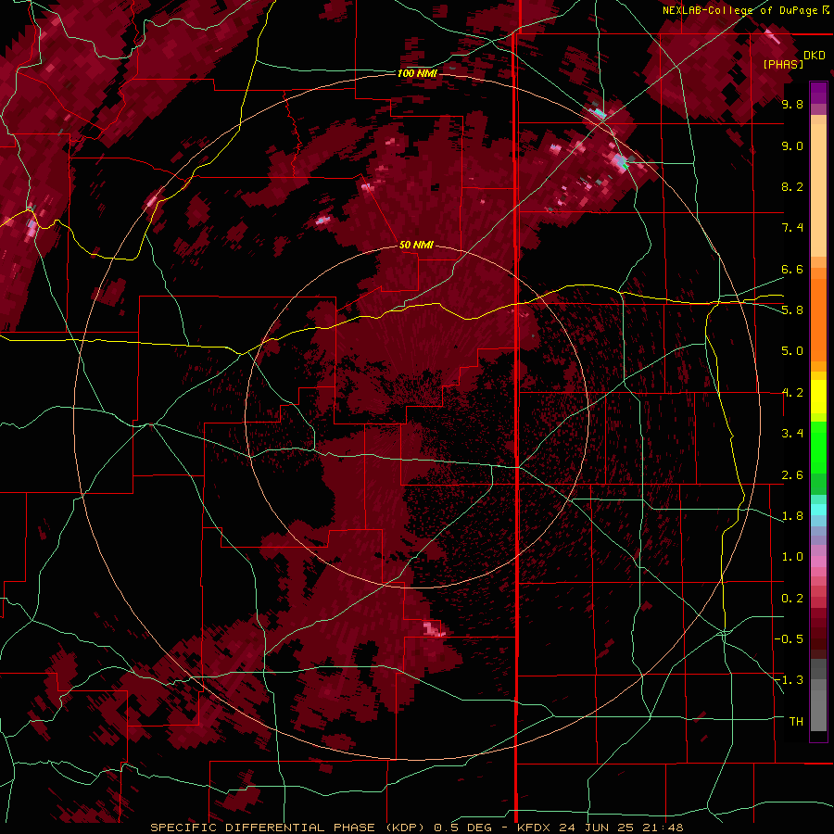Click the 50 NMI range ring label

click(x=416, y=245)
